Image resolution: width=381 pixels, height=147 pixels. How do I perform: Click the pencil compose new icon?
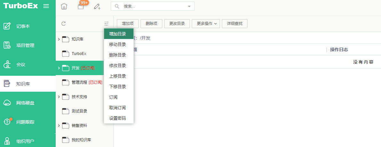pyautogui.click(x=97, y=6)
